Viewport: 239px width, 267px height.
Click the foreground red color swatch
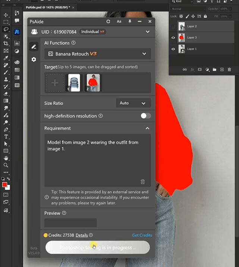[4, 185]
